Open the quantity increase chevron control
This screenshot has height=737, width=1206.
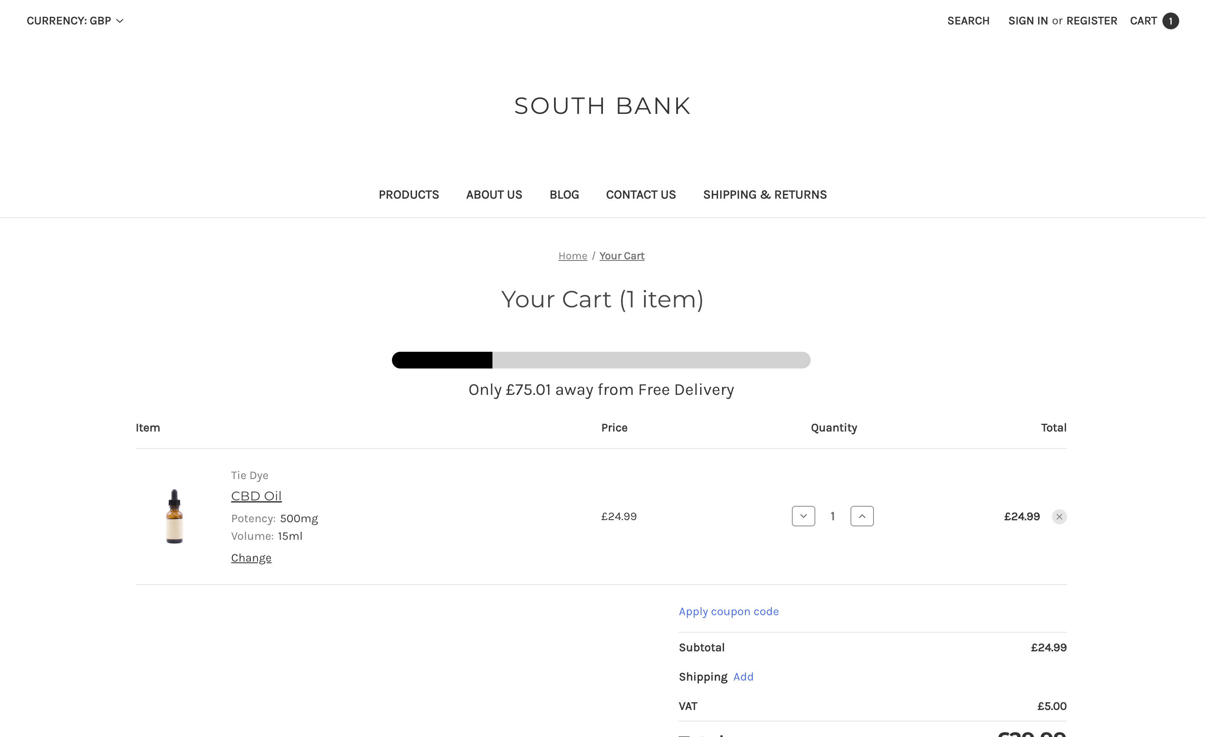tap(862, 516)
